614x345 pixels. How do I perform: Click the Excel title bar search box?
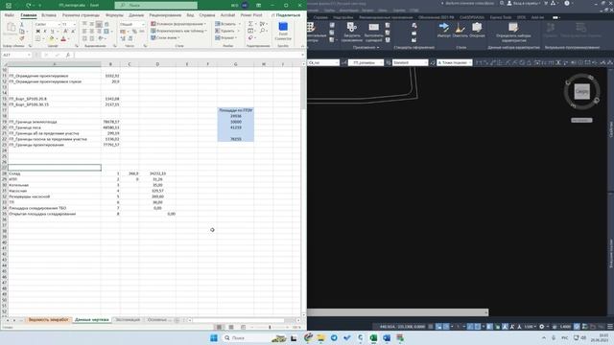(x=155, y=5)
